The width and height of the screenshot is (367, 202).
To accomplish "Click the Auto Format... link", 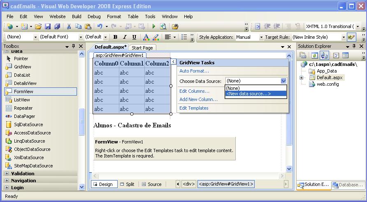I will (194, 71).
